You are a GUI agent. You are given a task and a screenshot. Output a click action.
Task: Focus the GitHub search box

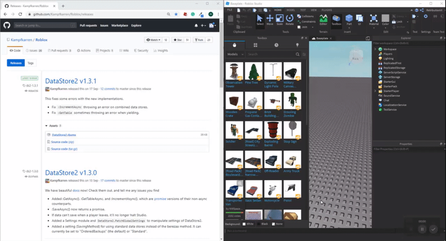pos(45,25)
